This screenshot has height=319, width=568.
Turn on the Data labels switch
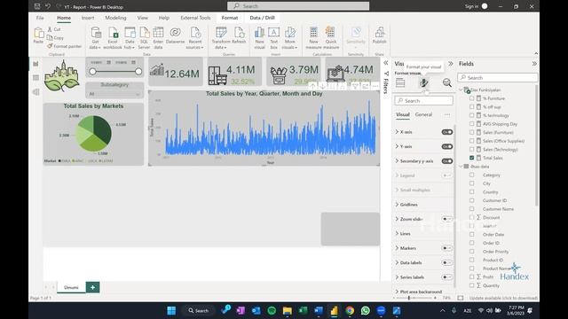pos(446,262)
